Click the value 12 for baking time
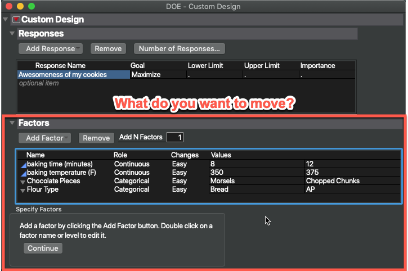 pyautogui.click(x=352, y=164)
